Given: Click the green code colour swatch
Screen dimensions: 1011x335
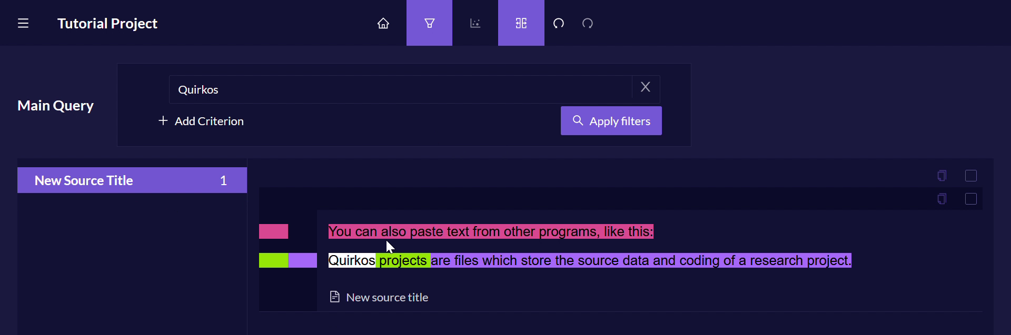Looking at the screenshot, I should (x=273, y=260).
